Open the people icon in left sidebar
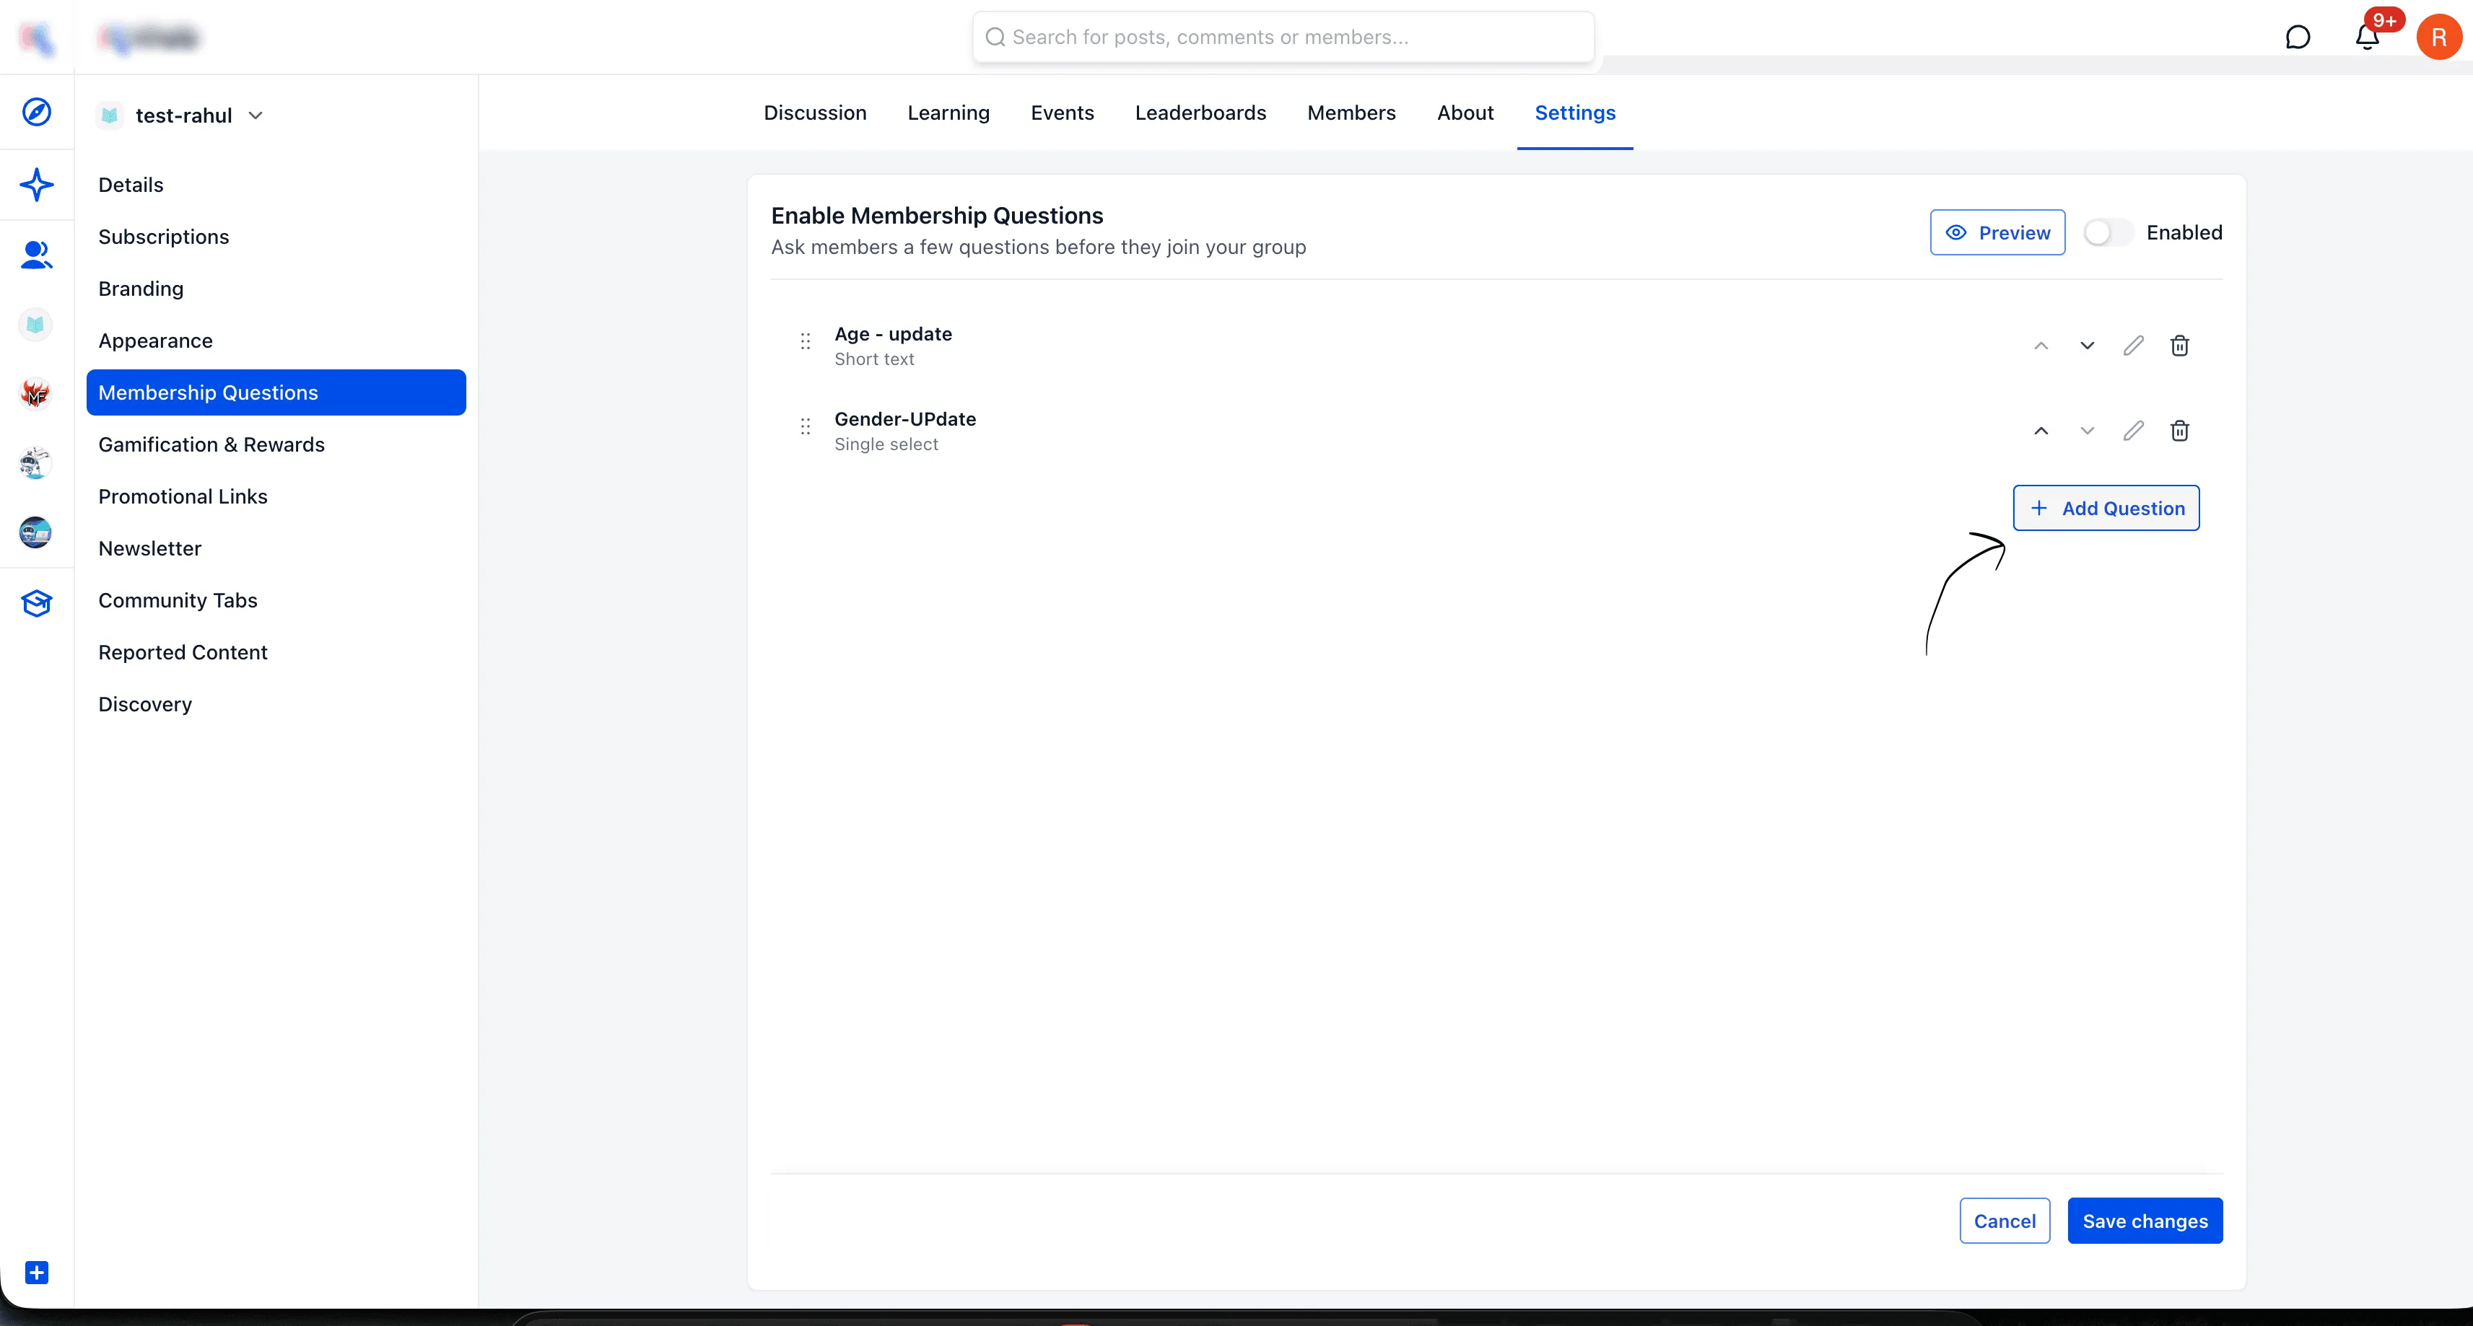Viewport: 2473px width, 1326px height. (37, 254)
